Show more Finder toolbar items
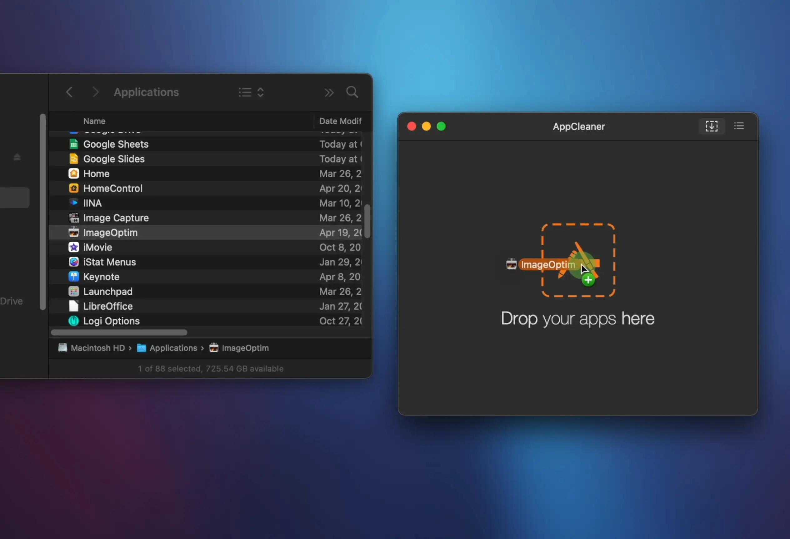 pyautogui.click(x=329, y=92)
